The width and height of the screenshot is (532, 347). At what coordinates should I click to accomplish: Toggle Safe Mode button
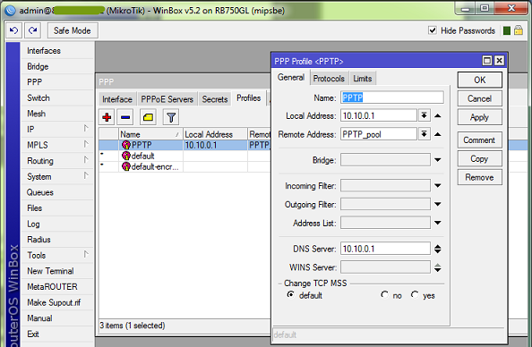point(73,30)
